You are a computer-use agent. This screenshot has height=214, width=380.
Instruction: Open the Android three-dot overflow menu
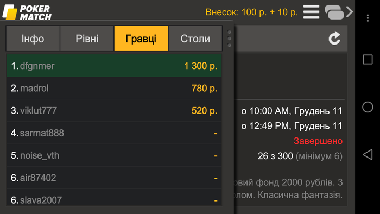coord(368,18)
